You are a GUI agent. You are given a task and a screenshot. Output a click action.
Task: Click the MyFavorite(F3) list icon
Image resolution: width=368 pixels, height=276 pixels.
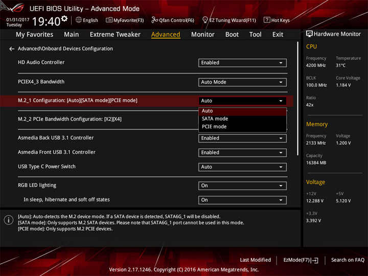click(109, 20)
